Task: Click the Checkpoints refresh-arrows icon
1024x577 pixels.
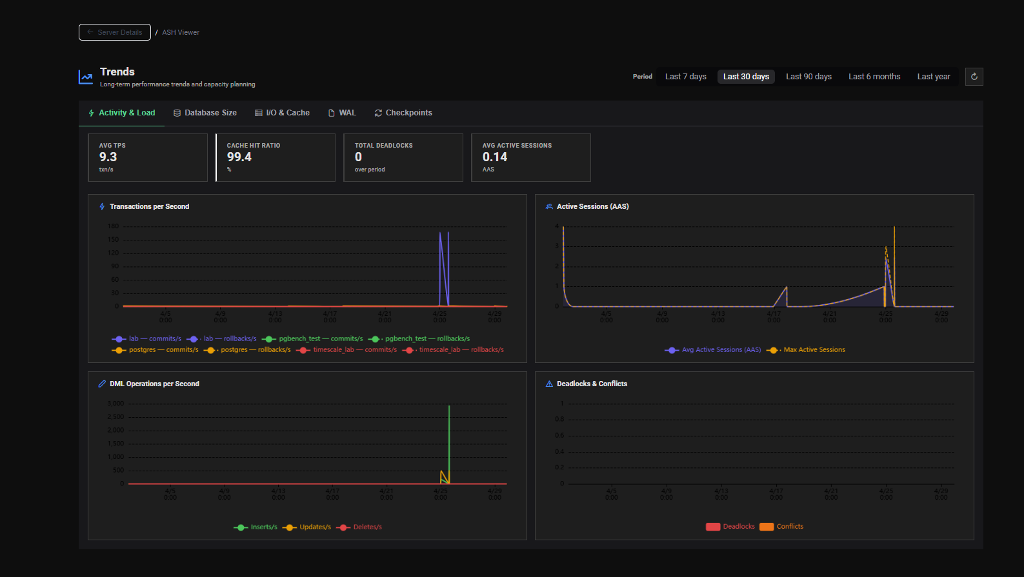Action: (378, 113)
